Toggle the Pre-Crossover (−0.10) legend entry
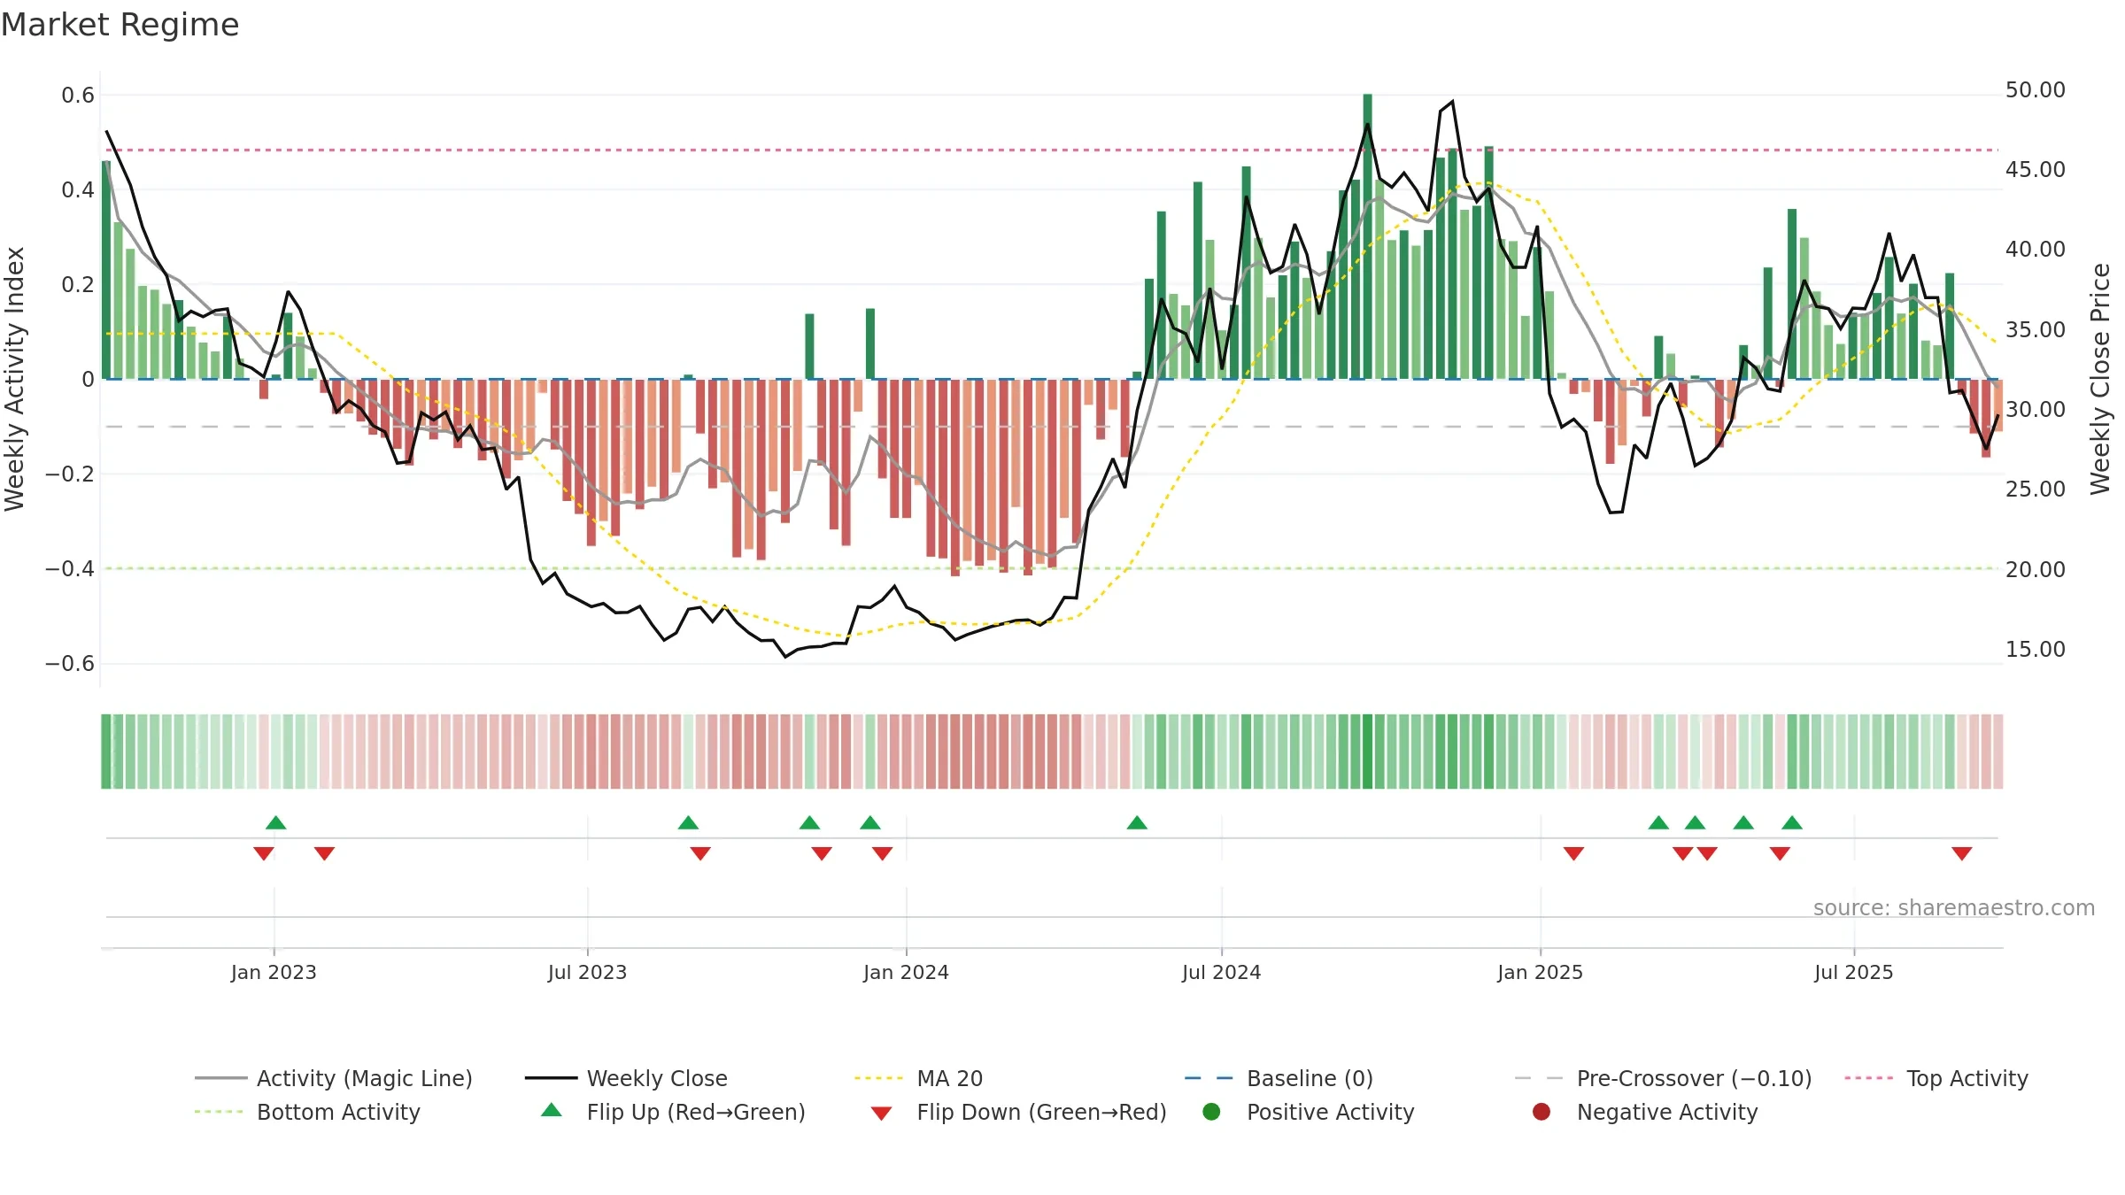The image size is (2125, 1195). coord(1664,1078)
